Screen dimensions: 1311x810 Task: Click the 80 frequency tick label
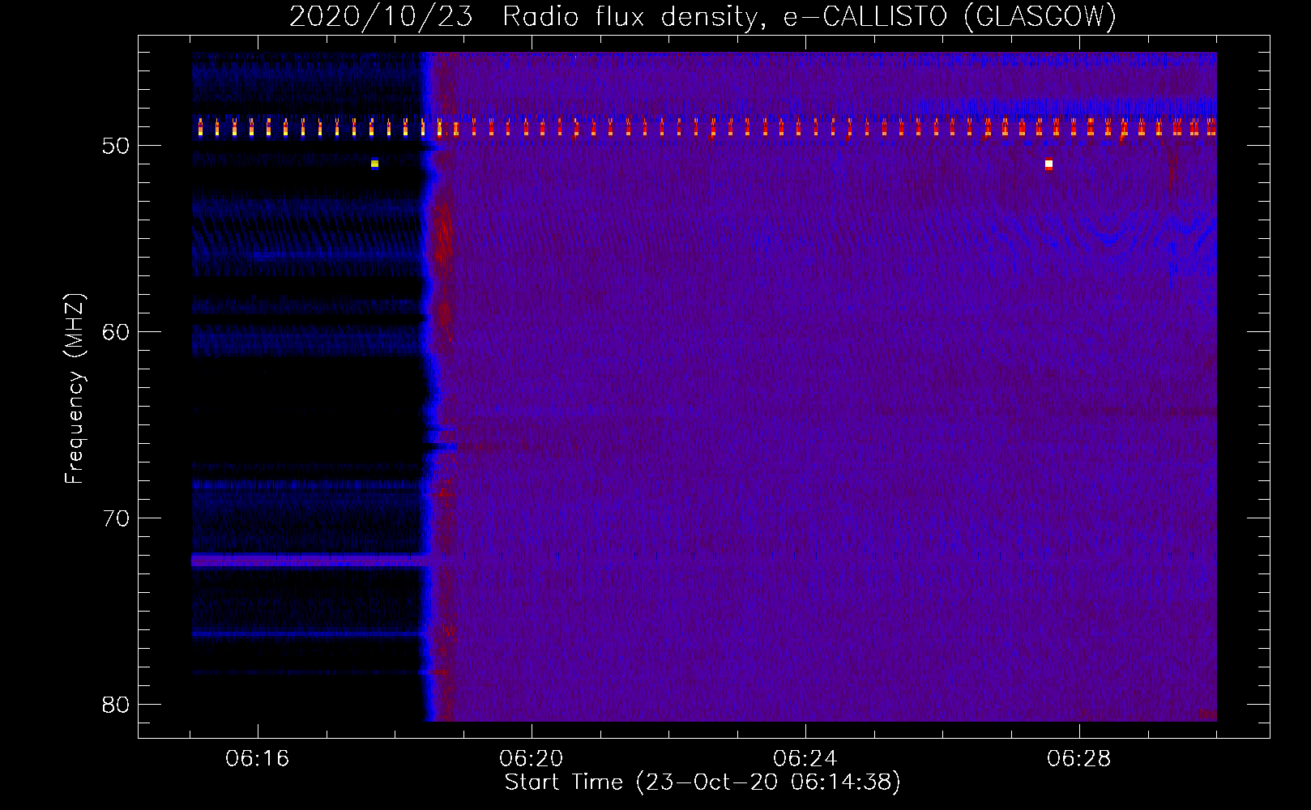pos(116,705)
